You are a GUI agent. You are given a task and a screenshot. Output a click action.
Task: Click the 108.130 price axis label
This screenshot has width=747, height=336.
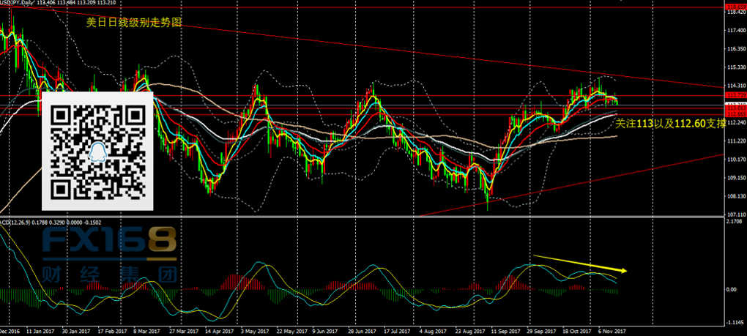tap(735, 195)
